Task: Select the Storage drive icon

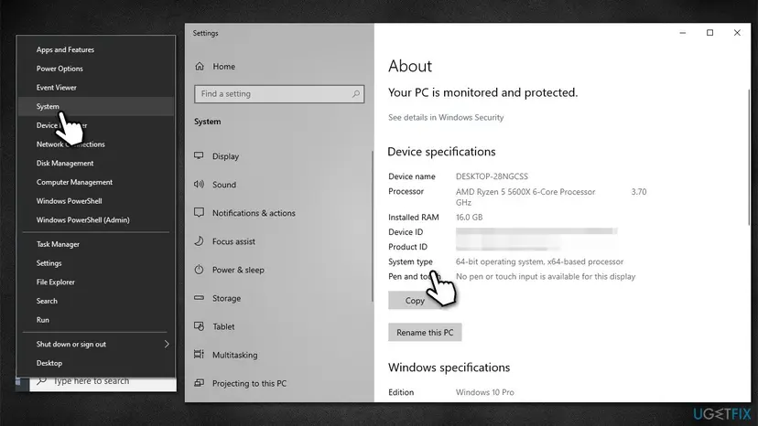Action: [199, 297]
